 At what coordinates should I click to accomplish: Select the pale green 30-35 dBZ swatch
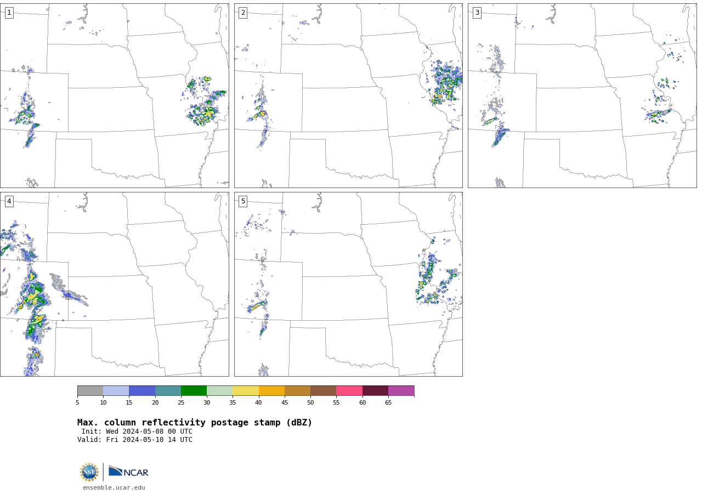pos(220,390)
